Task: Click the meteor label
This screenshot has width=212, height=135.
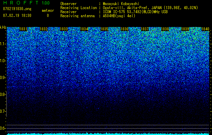Action: (x=48, y=10)
